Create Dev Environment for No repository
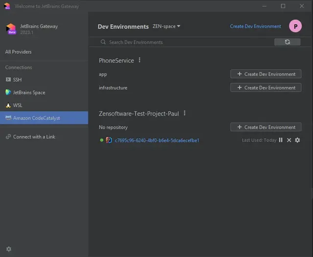This screenshot has height=257, width=313. 266,127
